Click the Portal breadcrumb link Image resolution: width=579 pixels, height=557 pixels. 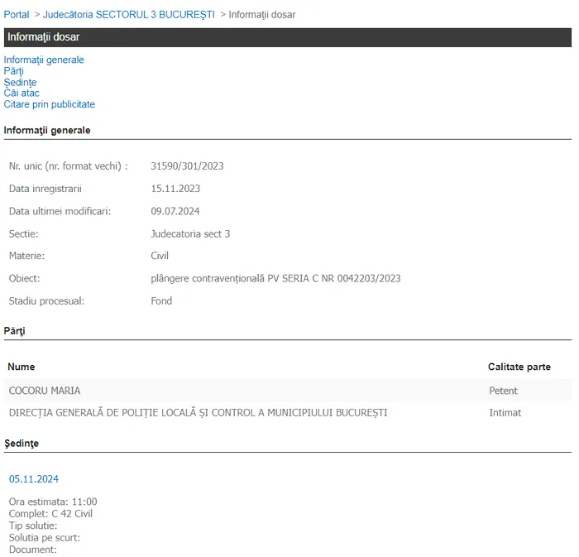[17, 15]
